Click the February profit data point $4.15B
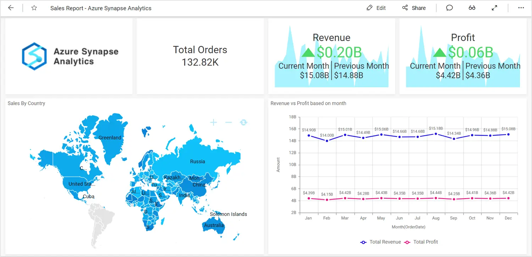This screenshot has height=257, width=532. pyautogui.click(x=327, y=200)
